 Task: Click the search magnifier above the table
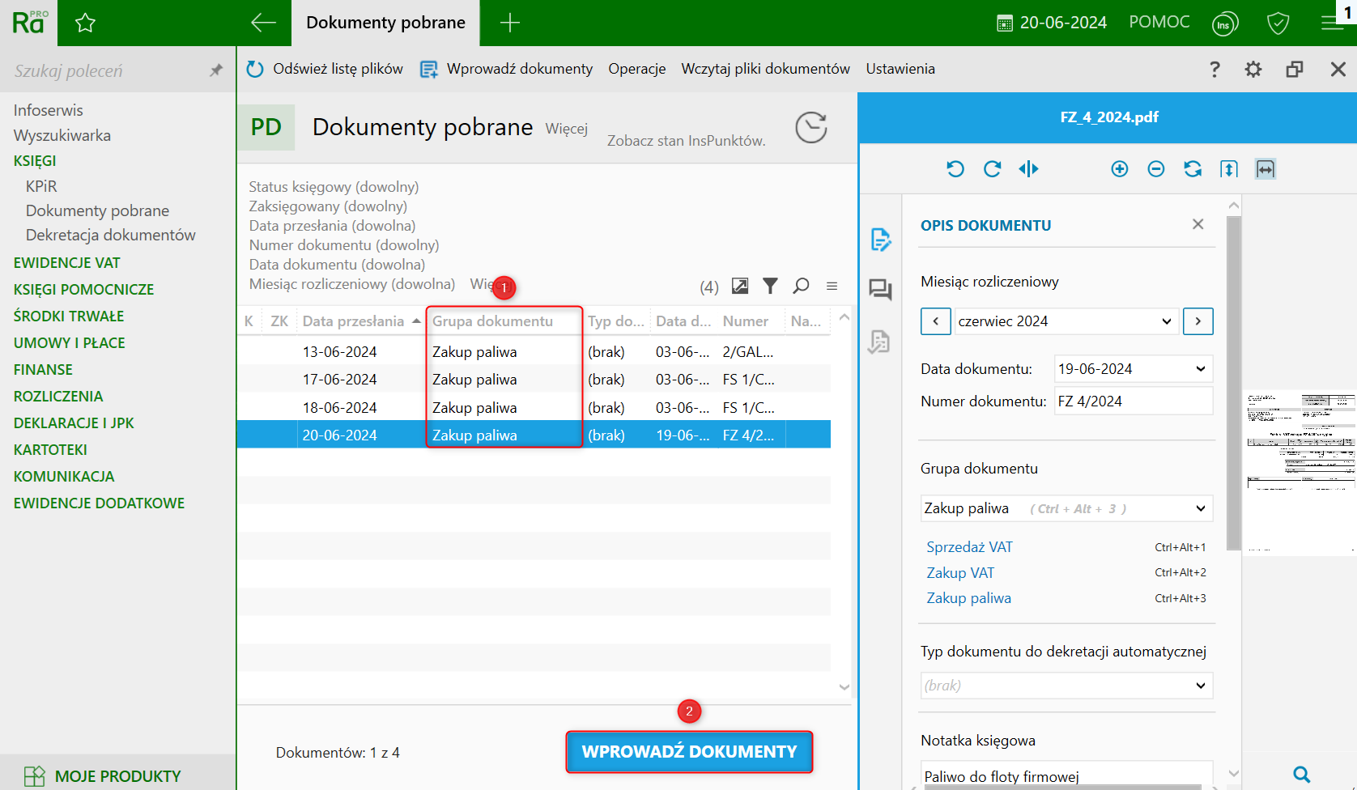coord(801,286)
